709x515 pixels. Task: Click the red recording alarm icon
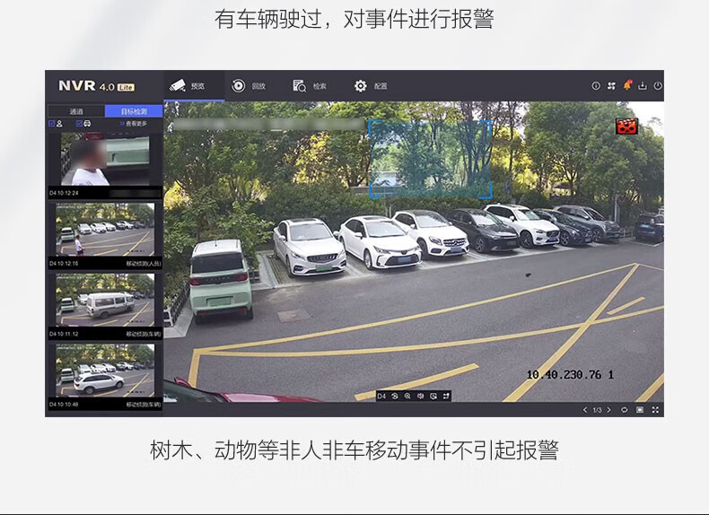click(626, 127)
